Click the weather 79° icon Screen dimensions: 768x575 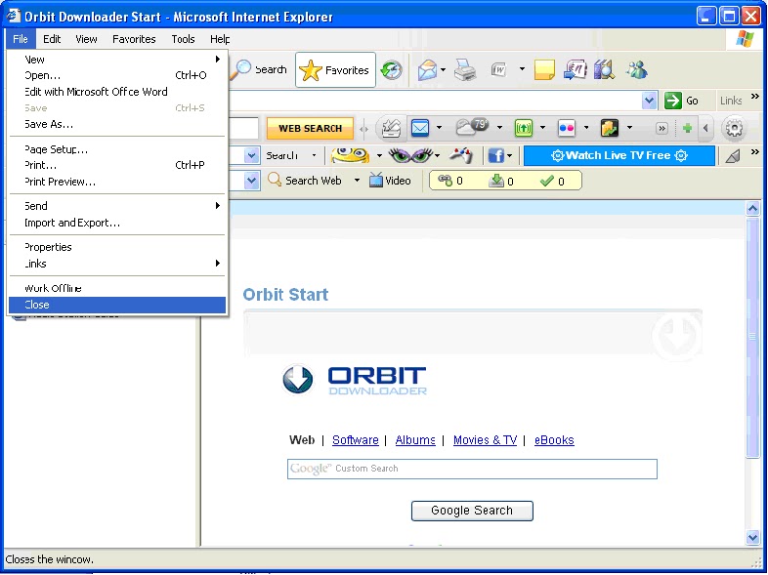pos(472,127)
